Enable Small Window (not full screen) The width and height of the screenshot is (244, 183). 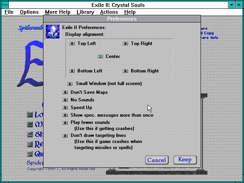(70, 84)
